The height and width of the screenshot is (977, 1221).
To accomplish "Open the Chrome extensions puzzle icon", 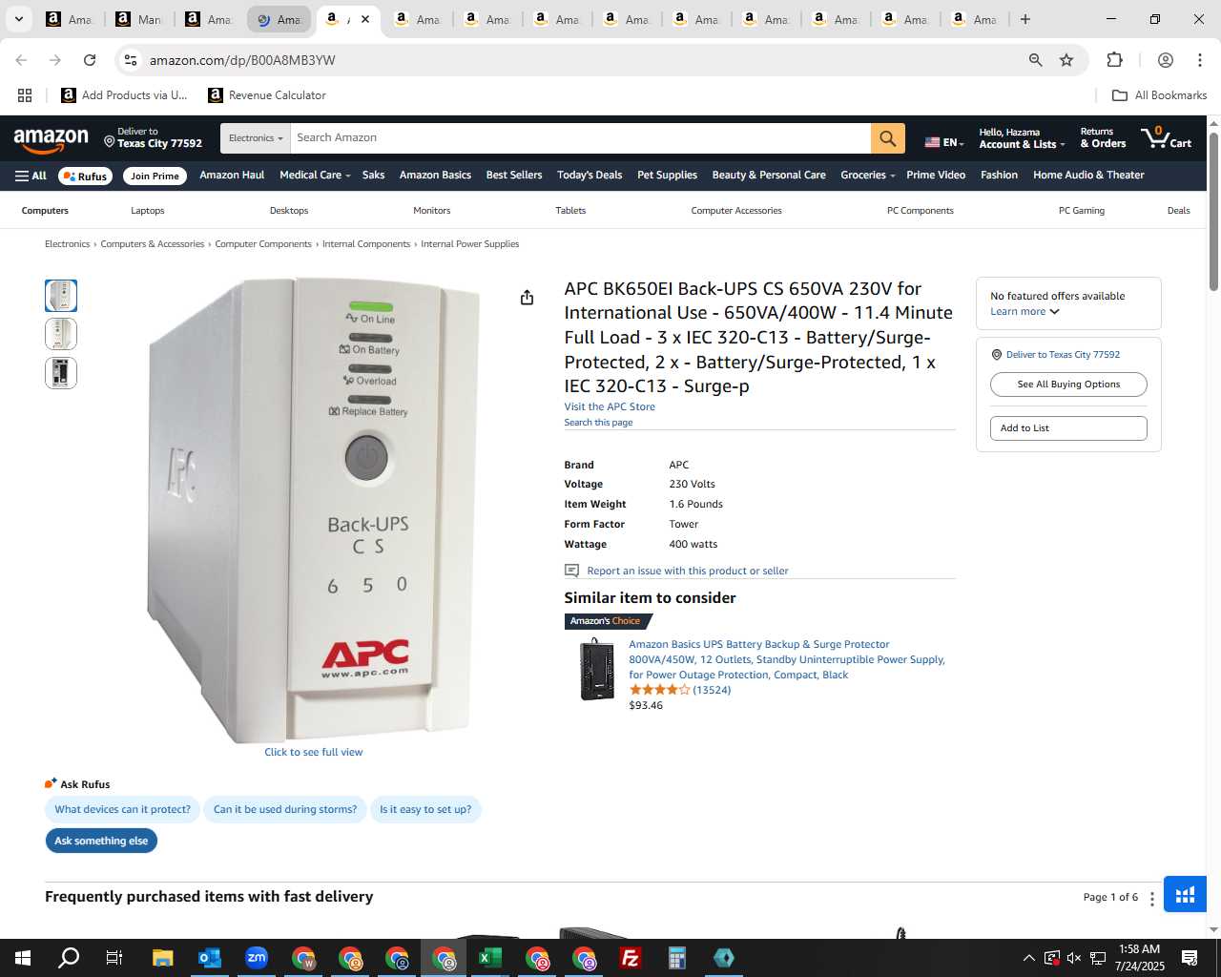I will coord(1114,60).
